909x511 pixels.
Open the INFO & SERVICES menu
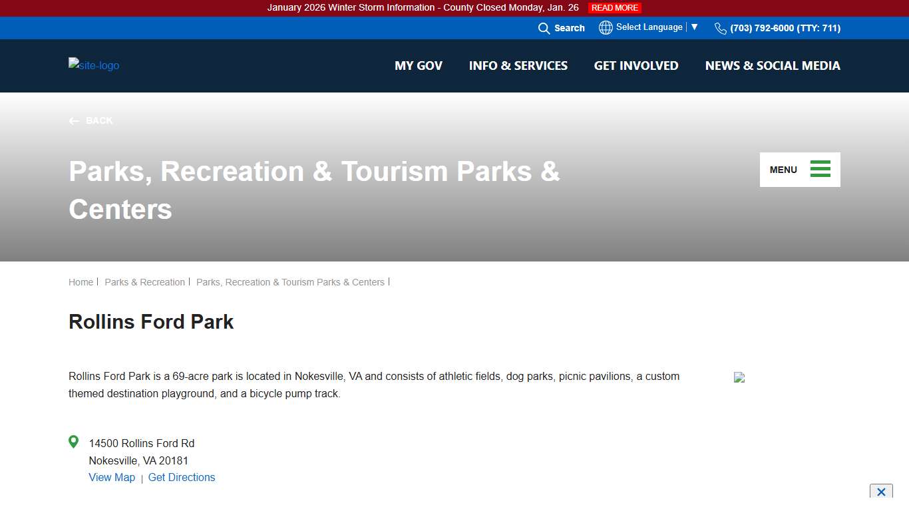click(518, 66)
